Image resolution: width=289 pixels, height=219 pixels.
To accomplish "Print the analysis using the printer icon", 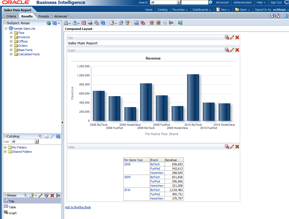I will click(x=67, y=23).
